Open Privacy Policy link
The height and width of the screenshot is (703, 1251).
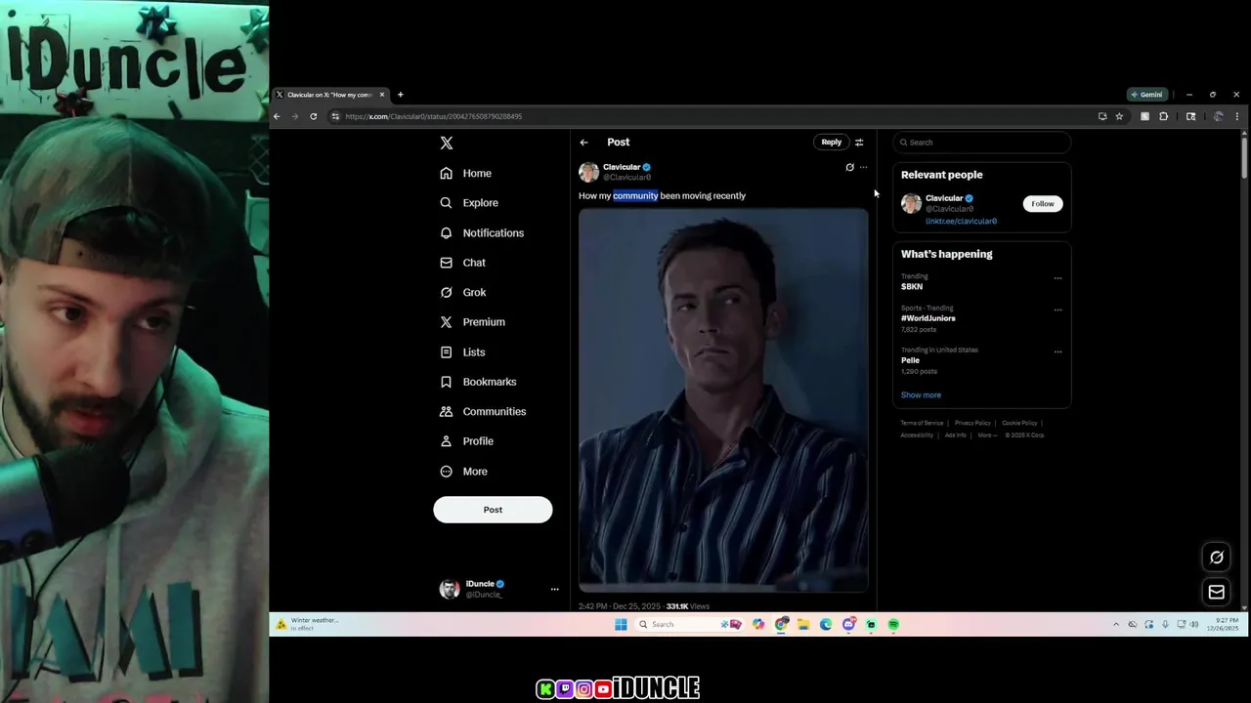972,423
